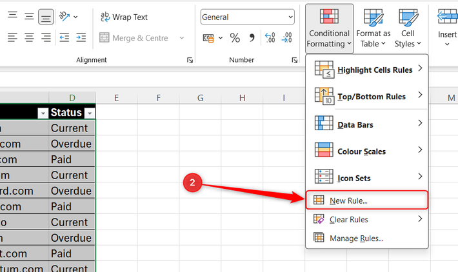Select Manage Rules... menu item
The width and height of the screenshot is (458, 272).
click(x=367, y=238)
